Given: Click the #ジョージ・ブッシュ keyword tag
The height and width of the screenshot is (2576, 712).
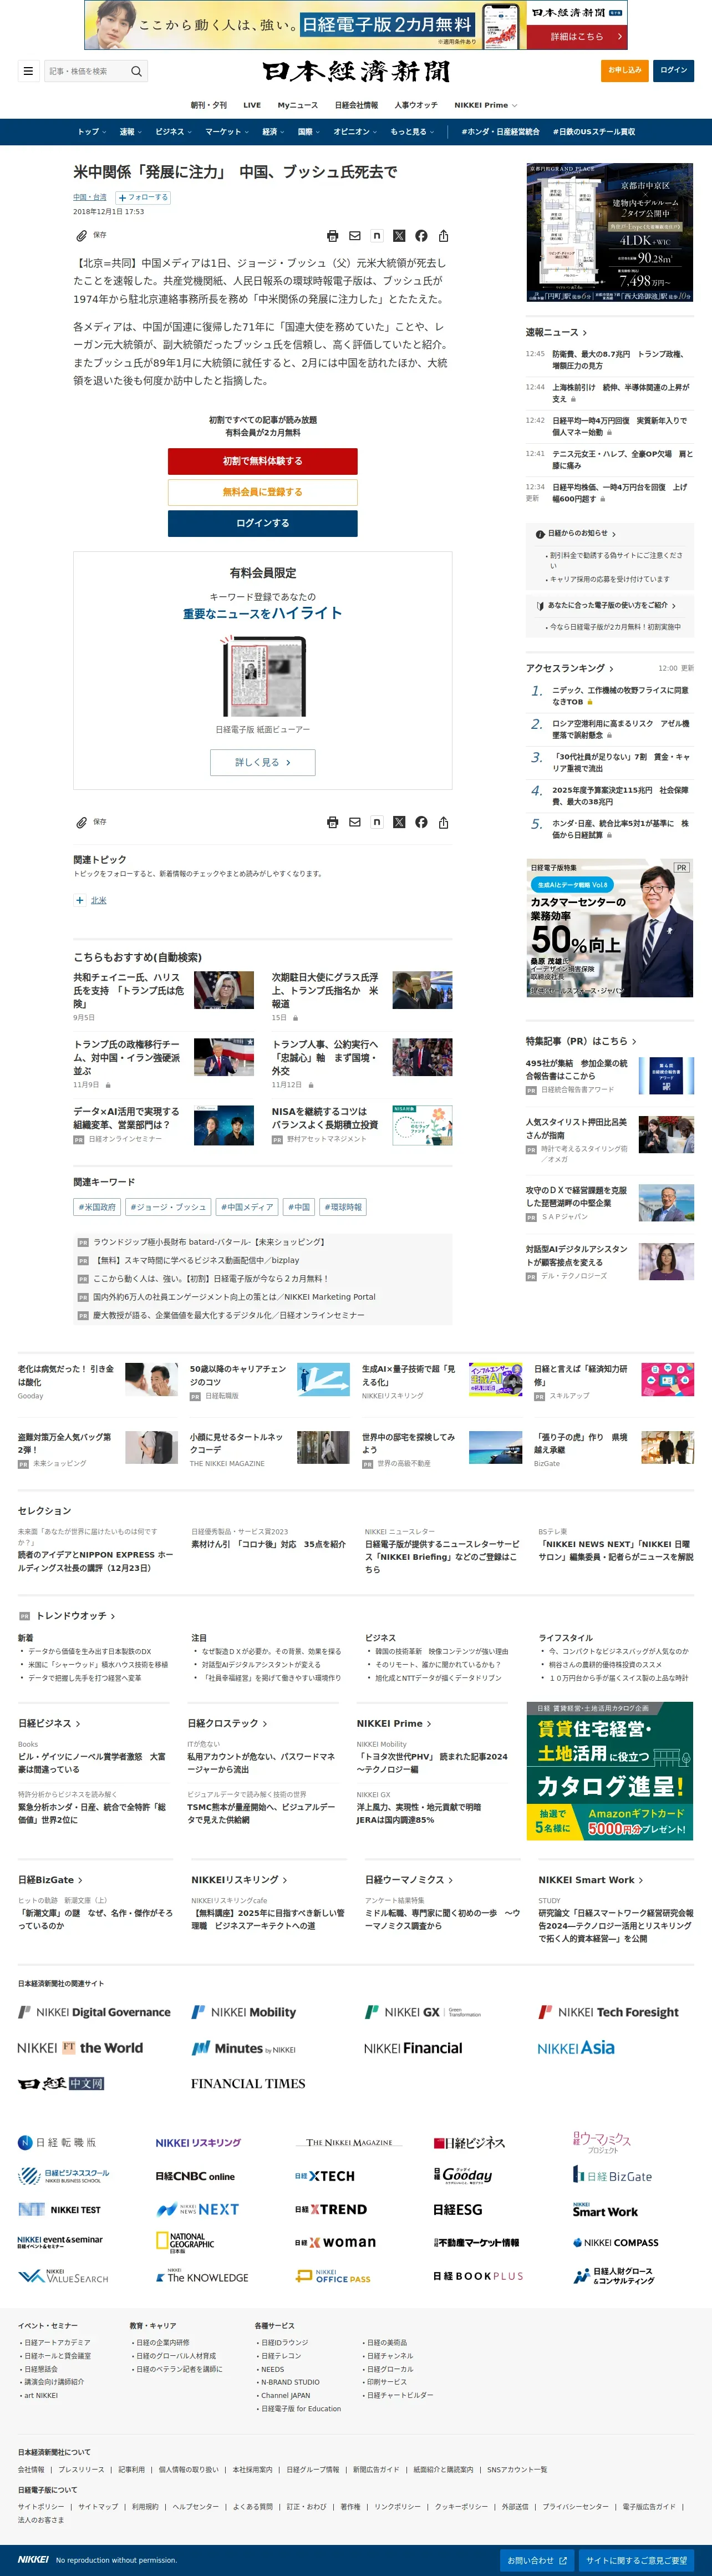Looking at the screenshot, I should pyautogui.click(x=168, y=1207).
